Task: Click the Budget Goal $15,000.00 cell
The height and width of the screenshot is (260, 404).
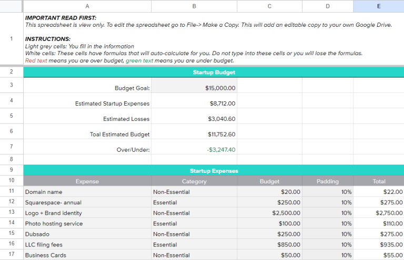Action: (x=194, y=88)
